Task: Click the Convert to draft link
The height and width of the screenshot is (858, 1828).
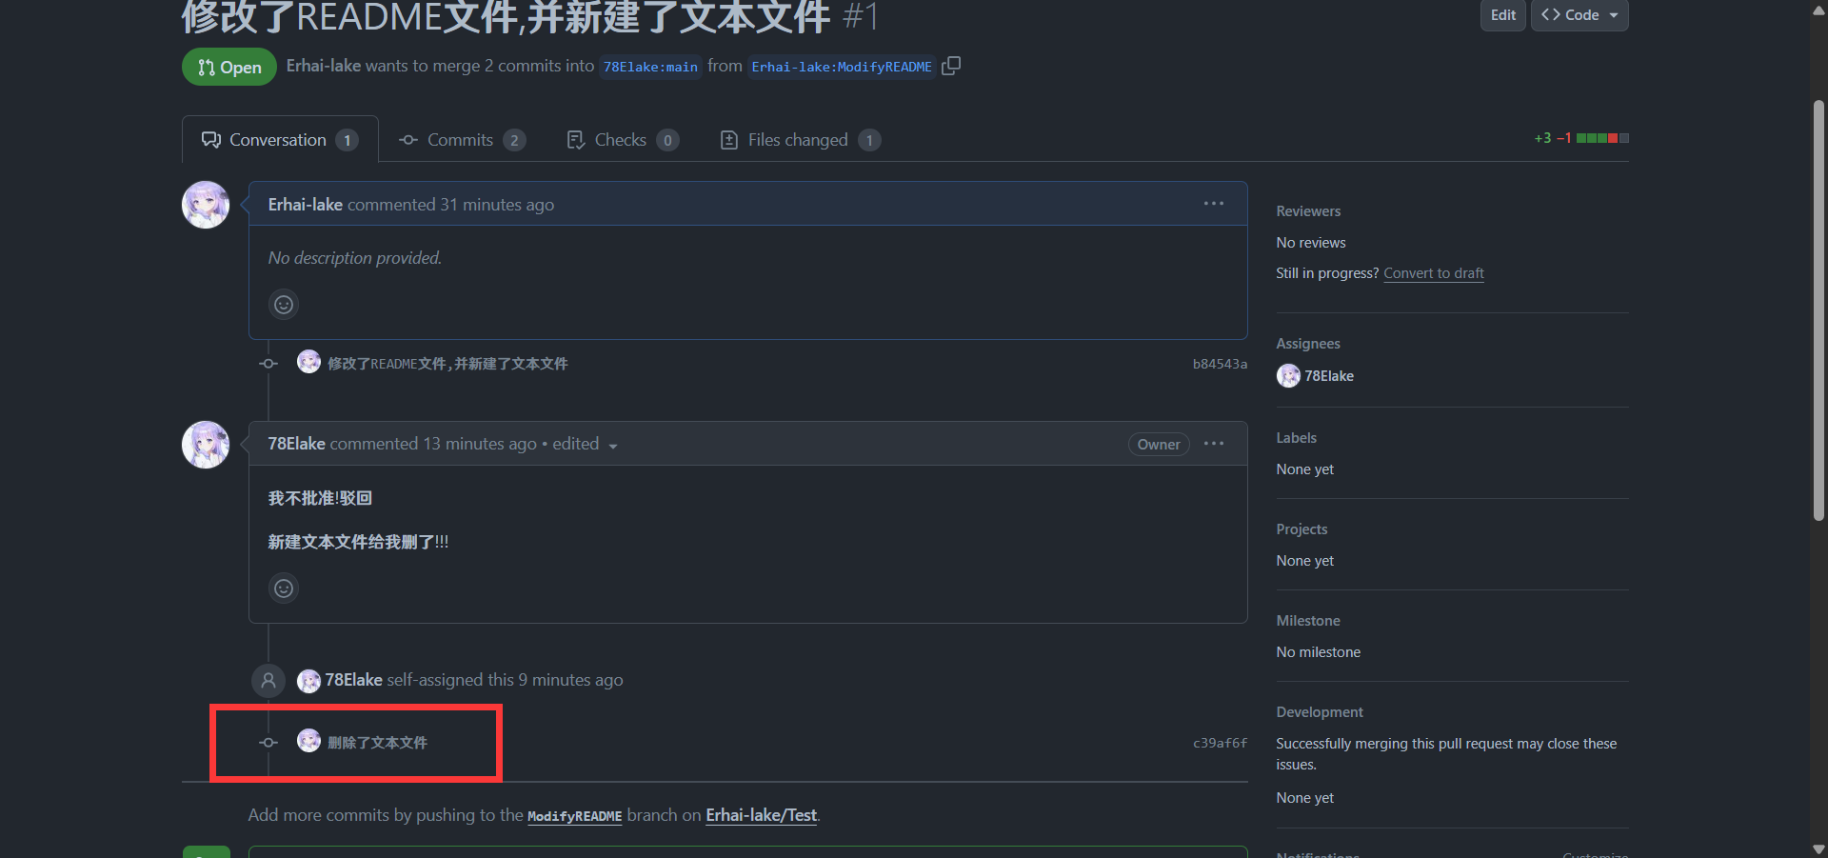Action: tap(1433, 273)
